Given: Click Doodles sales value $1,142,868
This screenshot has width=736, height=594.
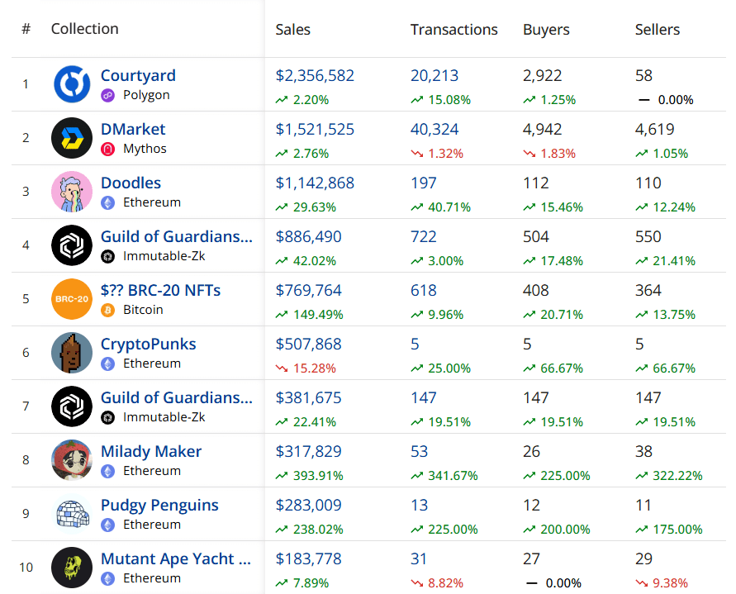Looking at the screenshot, I should tap(315, 183).
